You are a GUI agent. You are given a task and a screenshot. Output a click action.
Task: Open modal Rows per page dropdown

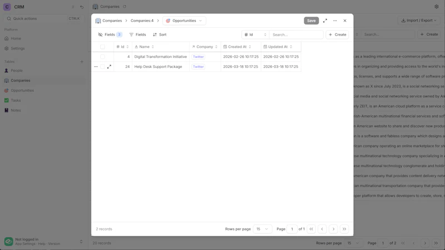coord(262,229)
